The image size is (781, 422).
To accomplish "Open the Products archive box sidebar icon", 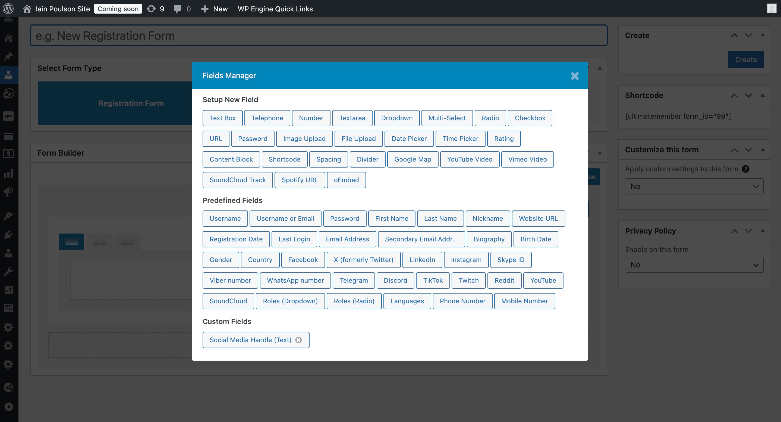I will [8, 136].
